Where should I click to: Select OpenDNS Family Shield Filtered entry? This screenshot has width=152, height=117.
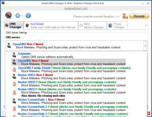coord(71,69)
